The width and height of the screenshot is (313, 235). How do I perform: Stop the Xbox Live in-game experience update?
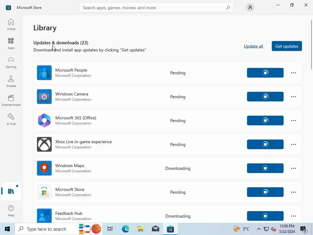coord(265,144)
